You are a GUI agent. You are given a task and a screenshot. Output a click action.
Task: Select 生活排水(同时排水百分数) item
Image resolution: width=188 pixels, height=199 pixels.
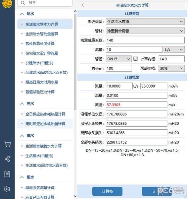(x=45, y=166)
